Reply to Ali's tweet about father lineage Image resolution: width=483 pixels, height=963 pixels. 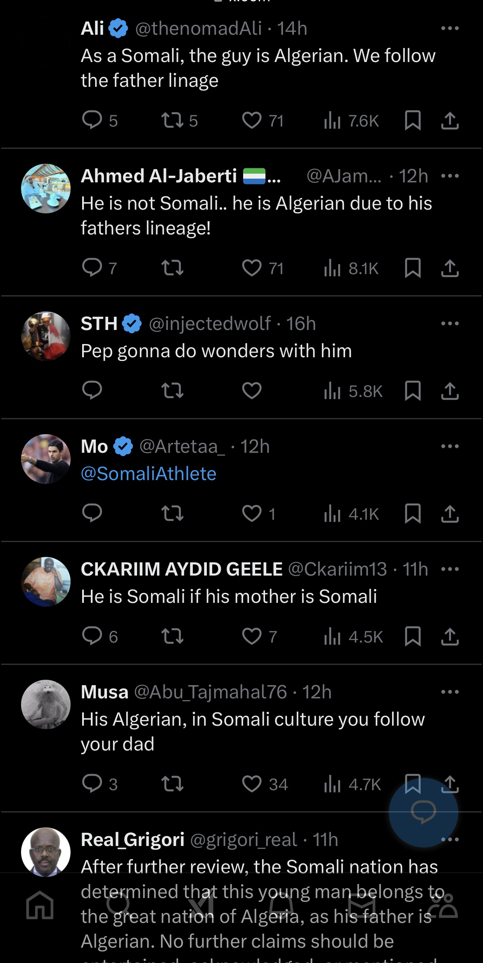(x=92, y=120)
